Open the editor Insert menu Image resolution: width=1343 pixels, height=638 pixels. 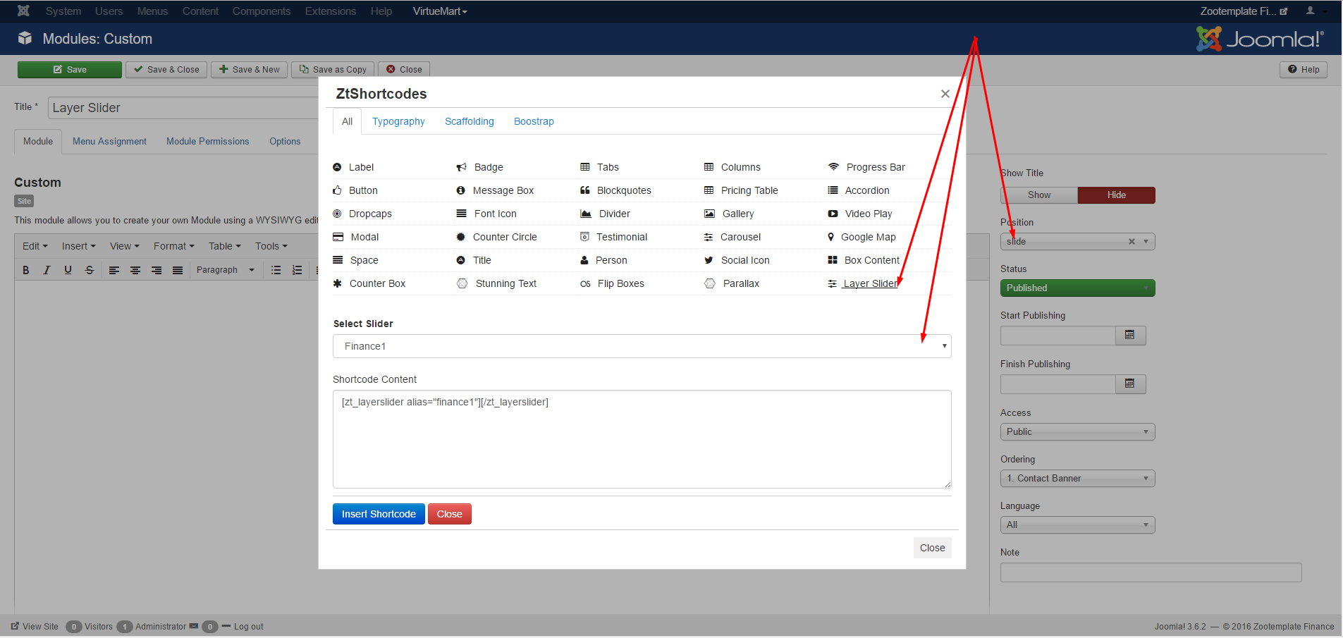(x=78, y=246)
